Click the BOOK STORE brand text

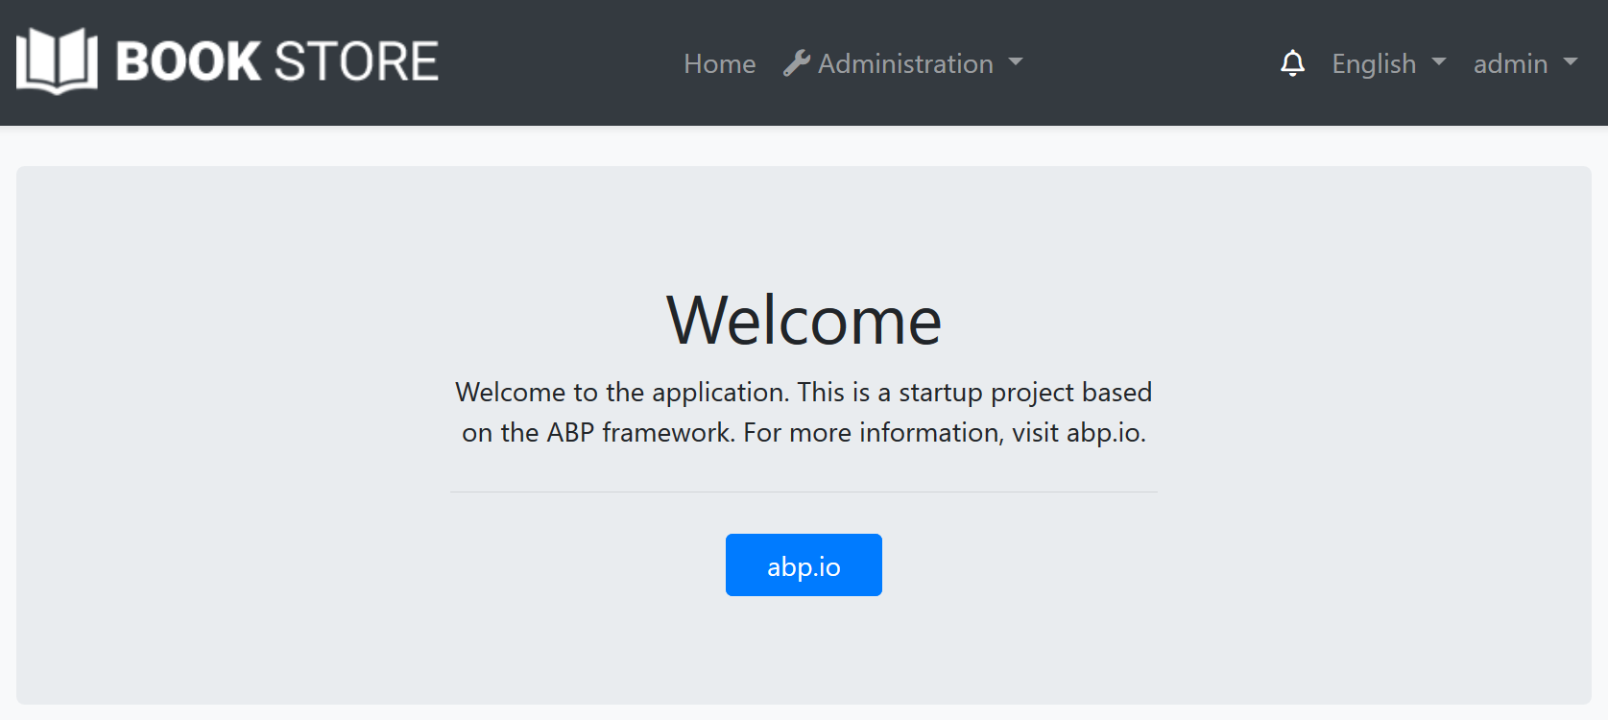pyautogui.click(x=276, y=61)
